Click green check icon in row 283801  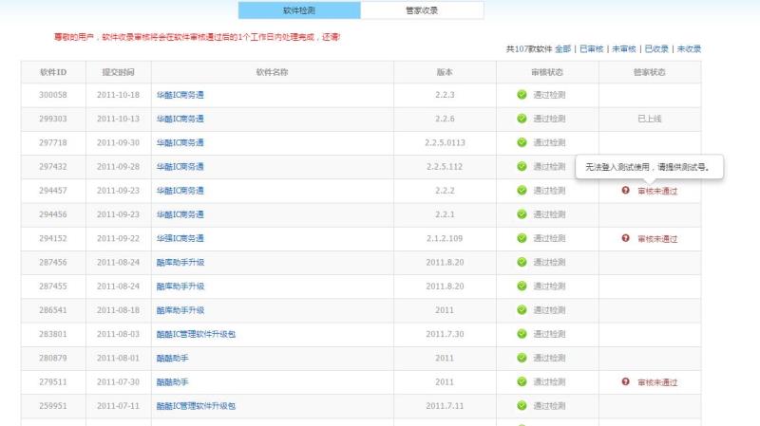coord(522,334)
